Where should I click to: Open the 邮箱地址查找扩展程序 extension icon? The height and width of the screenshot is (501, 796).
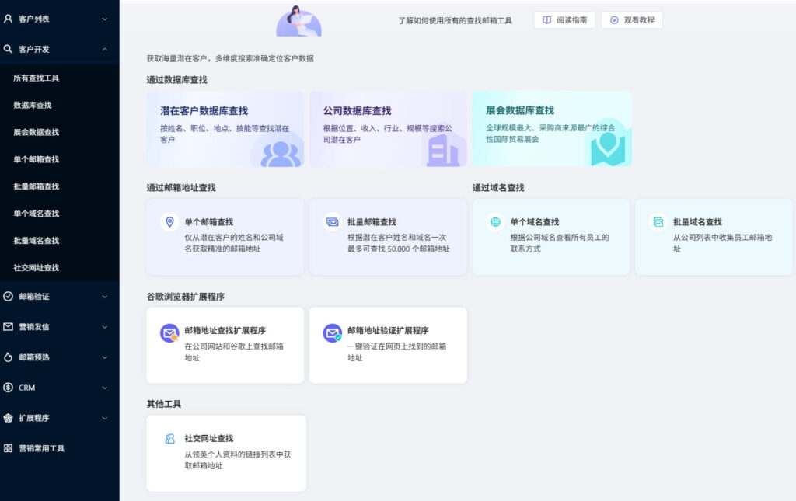[171, 332]
